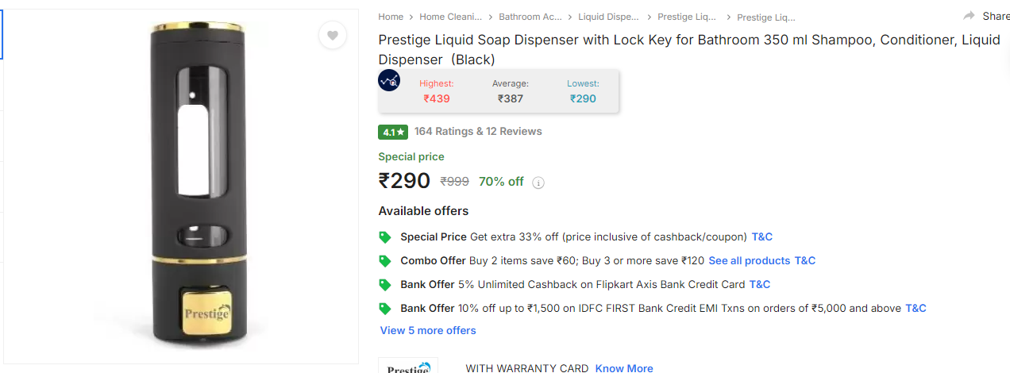The width and height of the screenshot is (1010, 373).
Task: Open the Liquid Dispe... breadcrumb link
Action: 609,17
